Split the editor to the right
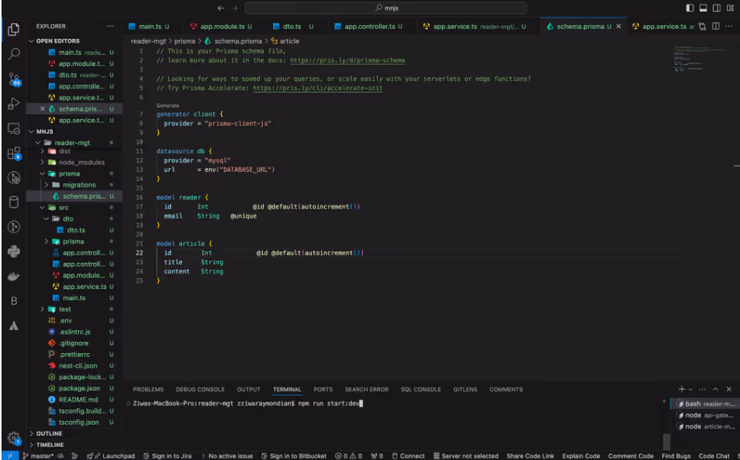 pos(716,27)
